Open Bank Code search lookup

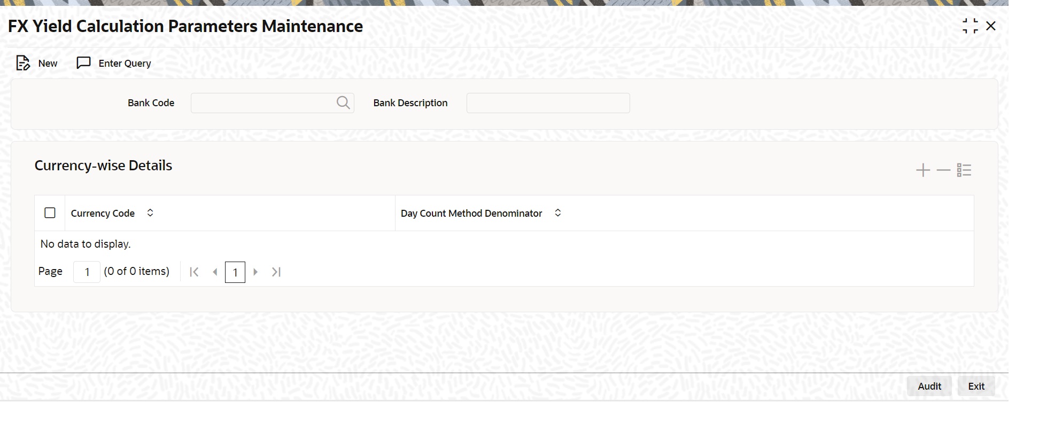[x=343, y=102]
